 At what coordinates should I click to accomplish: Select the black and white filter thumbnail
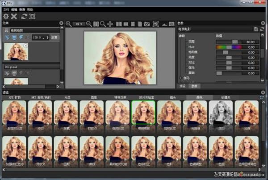220,113
